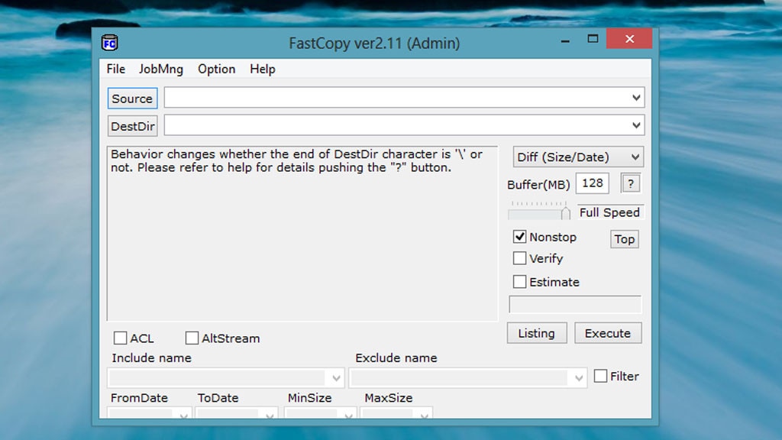Tick the AltStream checkbox
This screenshot has height=440, width=782.
(192, 338)
